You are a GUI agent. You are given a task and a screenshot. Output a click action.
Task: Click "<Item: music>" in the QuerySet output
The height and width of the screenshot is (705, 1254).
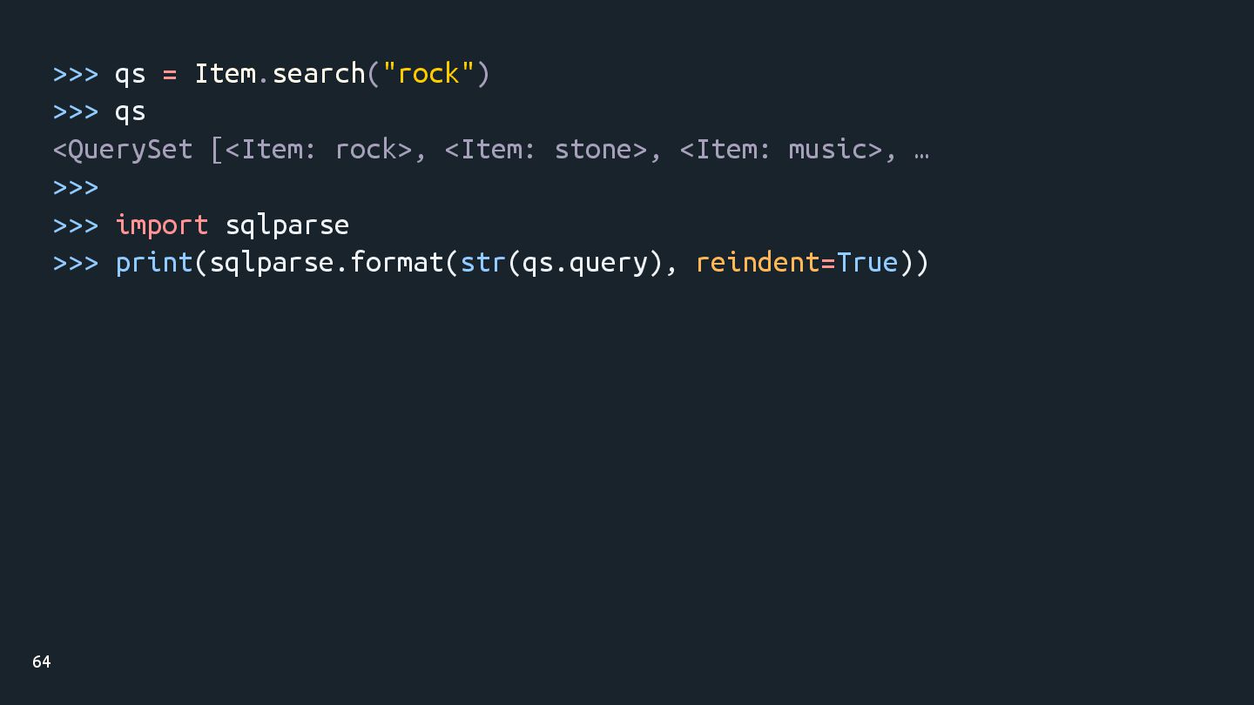781,150
